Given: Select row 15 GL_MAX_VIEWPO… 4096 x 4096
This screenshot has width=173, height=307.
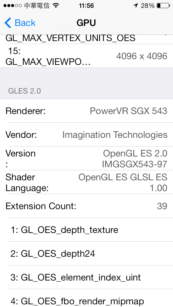Looking at the screenshot, I should (x=86, y=56).
